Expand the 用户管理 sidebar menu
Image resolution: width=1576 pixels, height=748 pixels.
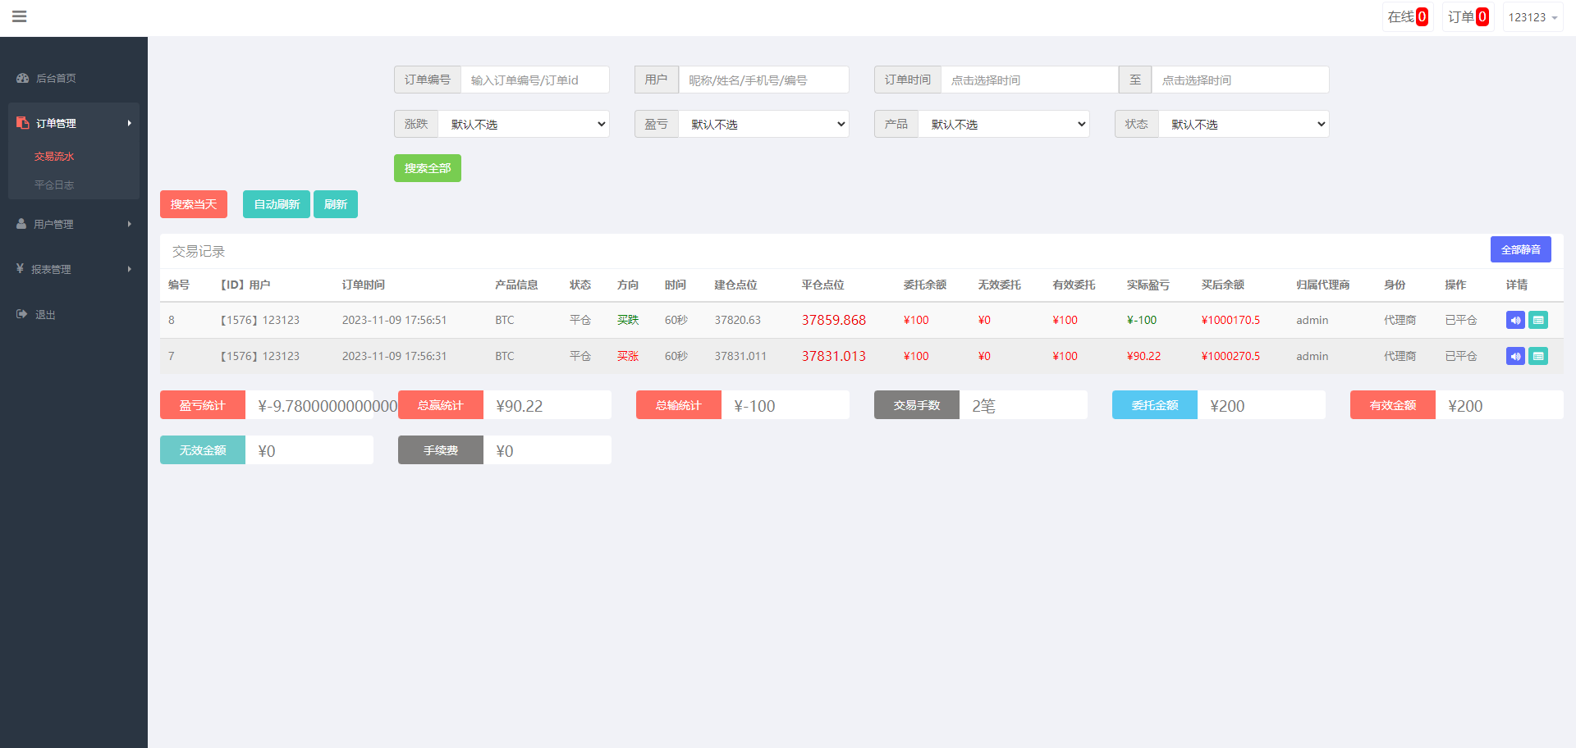tap(74, 224)
